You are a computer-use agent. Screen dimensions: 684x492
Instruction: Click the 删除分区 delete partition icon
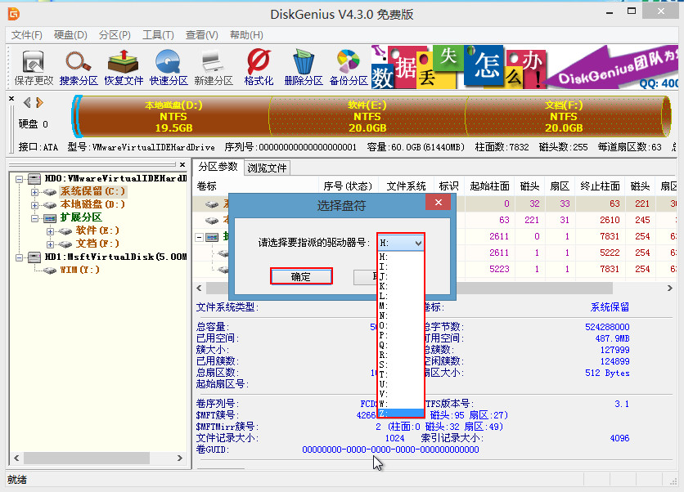304,68
